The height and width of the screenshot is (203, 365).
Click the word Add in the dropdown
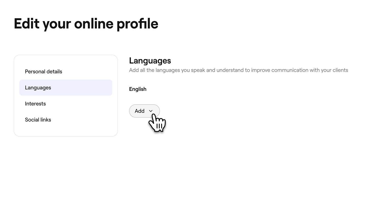[x=139, y=111]
